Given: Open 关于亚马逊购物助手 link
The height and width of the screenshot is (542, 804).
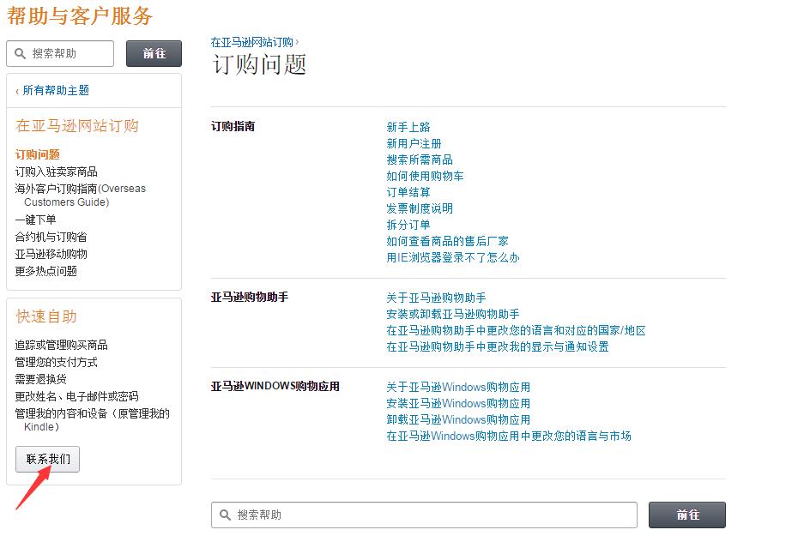Looking at the screenshot, I should [436, 298].
